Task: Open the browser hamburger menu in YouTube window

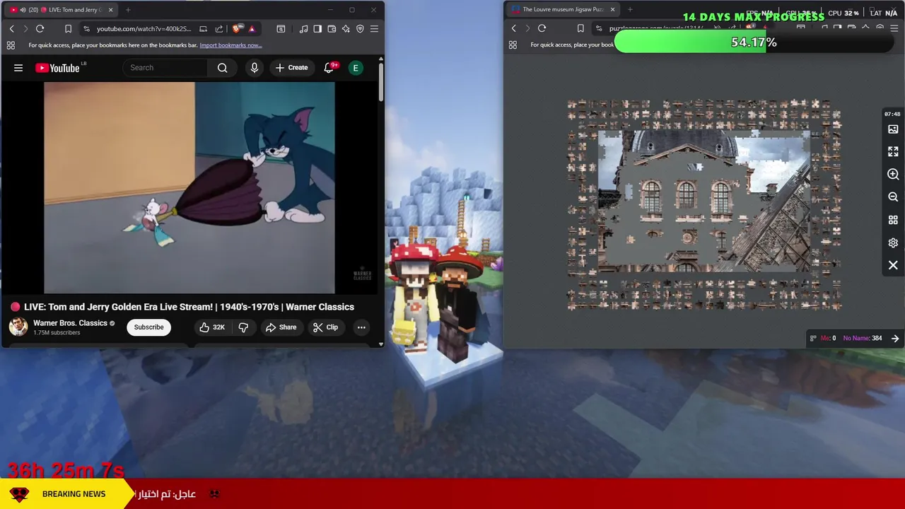Action: 374,29
